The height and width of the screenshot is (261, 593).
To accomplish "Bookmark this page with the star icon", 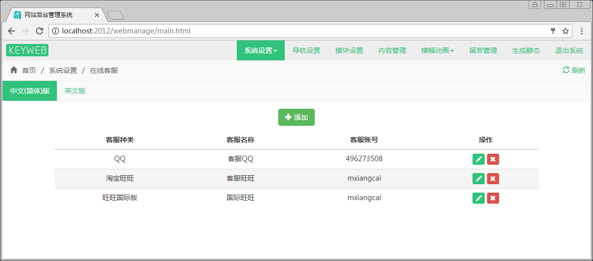I will click(x=566, y=31).
